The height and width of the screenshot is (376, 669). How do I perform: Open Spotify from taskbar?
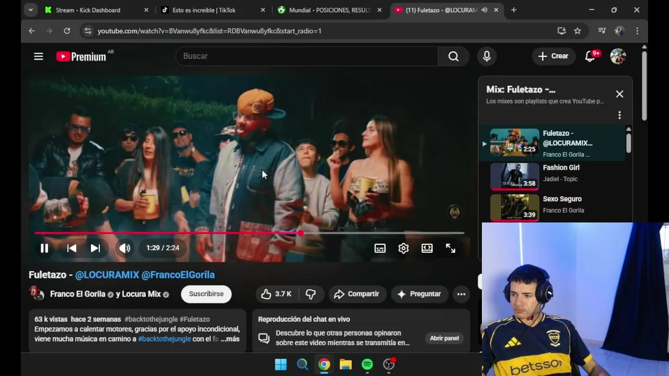point(367,365)
